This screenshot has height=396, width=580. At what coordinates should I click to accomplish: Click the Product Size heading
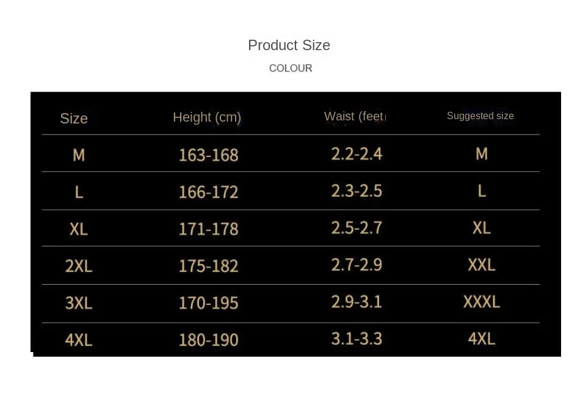tap(289, 45)
